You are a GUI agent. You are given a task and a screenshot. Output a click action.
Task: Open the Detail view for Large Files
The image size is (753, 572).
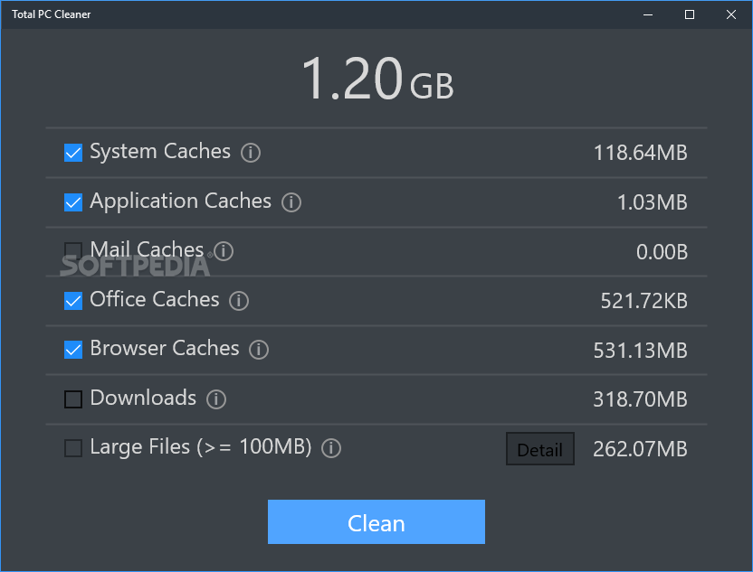(x=539, y=448)
